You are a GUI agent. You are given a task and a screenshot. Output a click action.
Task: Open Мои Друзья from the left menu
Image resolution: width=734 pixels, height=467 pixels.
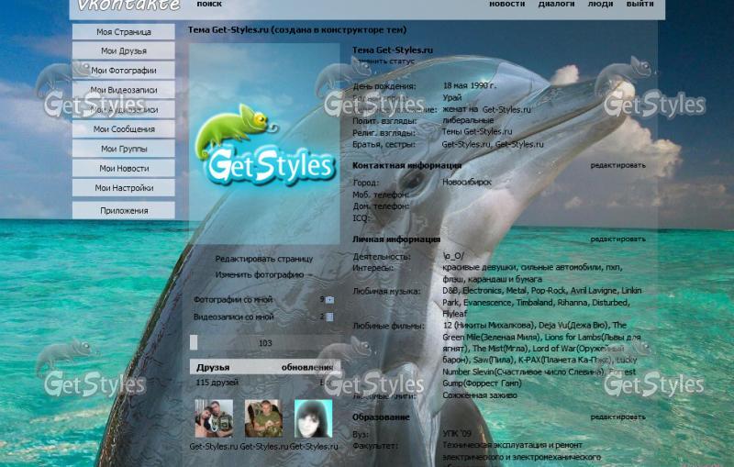(124, 51)
